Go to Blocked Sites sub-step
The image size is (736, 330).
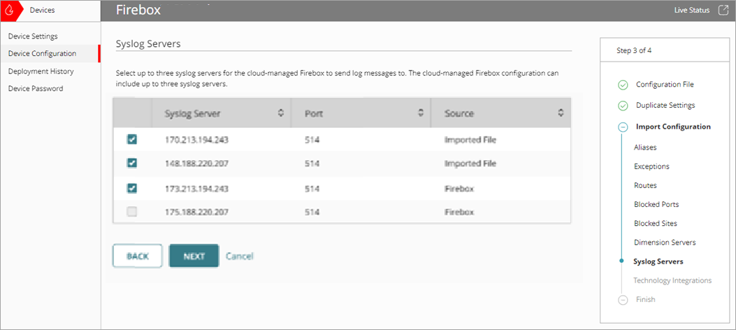[655, 224]
